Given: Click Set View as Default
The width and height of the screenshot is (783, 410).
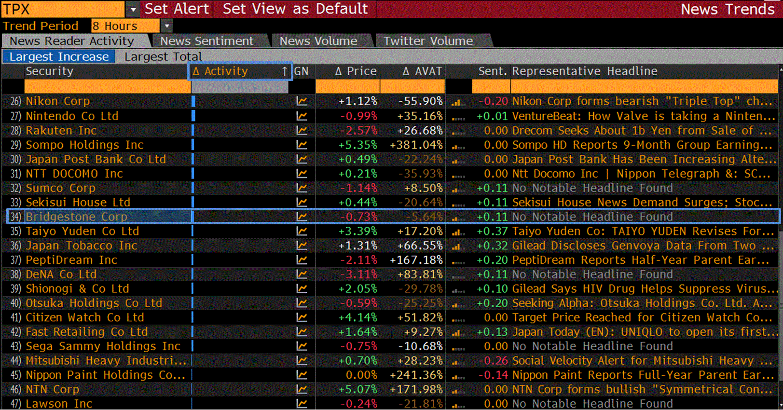Looking at the screenshot, I should (295, 9).
